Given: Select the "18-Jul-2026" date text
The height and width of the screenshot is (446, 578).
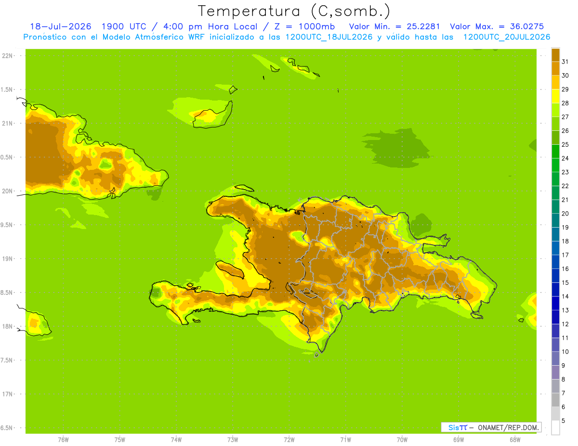Looking at the screenshot, I should 61,26.
